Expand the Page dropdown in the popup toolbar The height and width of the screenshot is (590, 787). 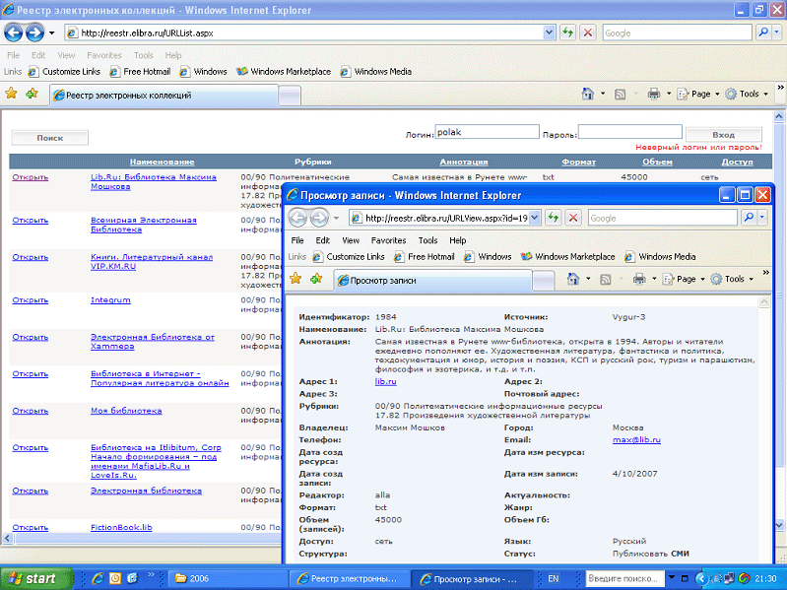click(x=705, y=279)
